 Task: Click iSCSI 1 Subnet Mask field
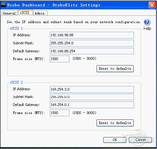[92, 43]
